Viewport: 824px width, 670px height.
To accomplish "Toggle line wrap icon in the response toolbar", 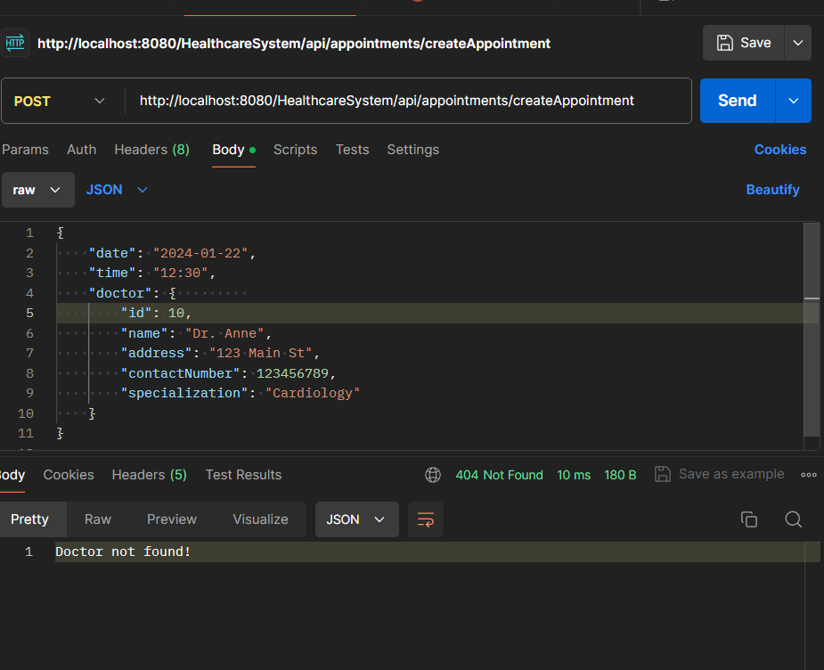I will coord(426,519).
